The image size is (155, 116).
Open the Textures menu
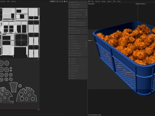pos(14,1)
